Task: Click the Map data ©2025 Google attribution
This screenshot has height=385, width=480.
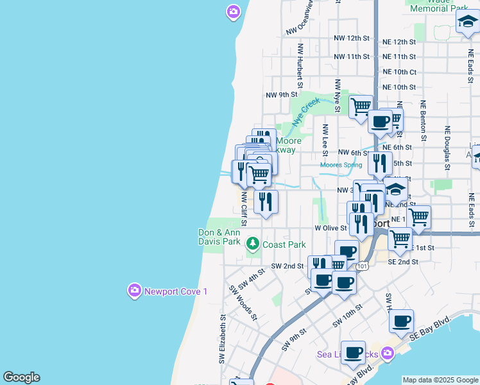Action: pyautogui.click(x=440, y=380)
